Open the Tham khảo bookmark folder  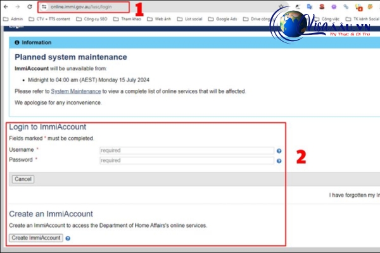click(x=127, y=19)
